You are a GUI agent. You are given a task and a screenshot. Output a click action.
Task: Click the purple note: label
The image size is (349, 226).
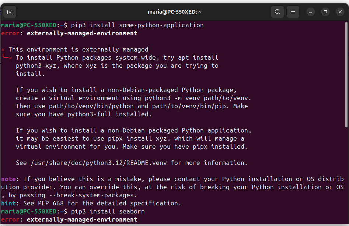(8, 179)
